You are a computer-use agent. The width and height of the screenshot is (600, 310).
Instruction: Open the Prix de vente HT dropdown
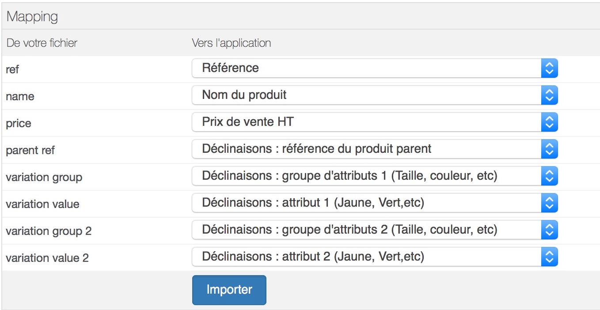(x=375, y=122)
